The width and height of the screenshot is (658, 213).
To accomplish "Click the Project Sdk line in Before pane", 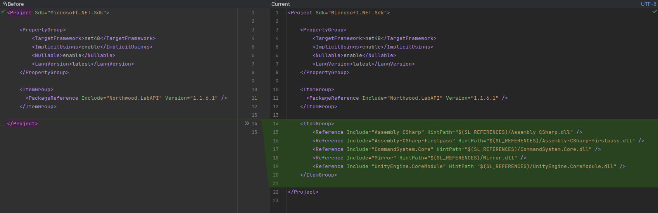I will tap(58, 13).
